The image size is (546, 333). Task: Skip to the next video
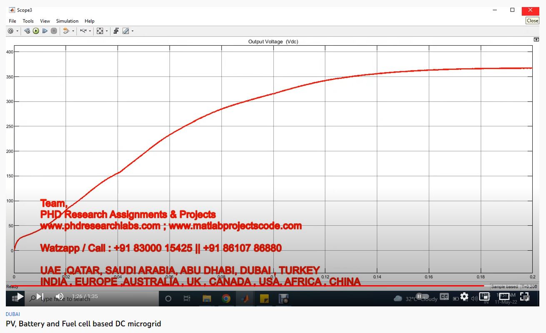click(40, 296)
